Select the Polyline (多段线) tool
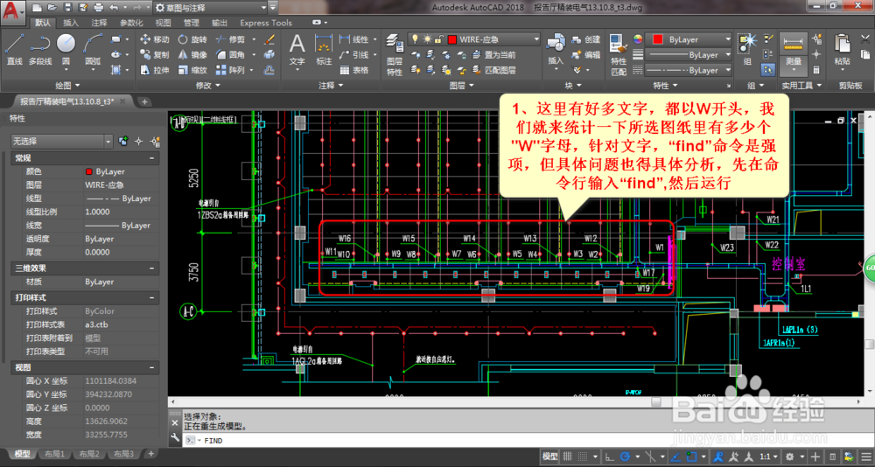 click(x=39, y=50)
